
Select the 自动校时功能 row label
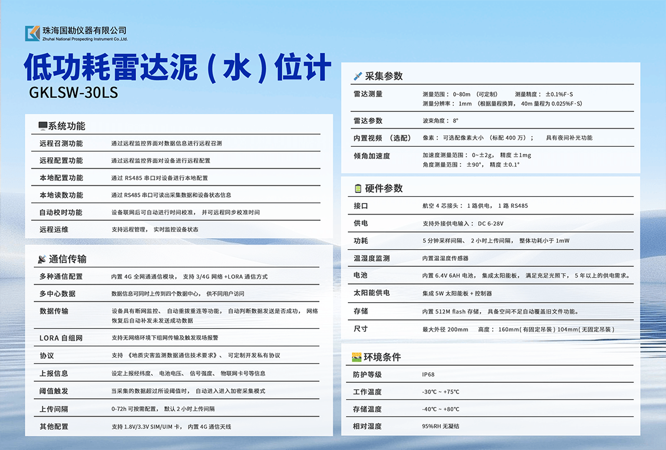point(61,212)
